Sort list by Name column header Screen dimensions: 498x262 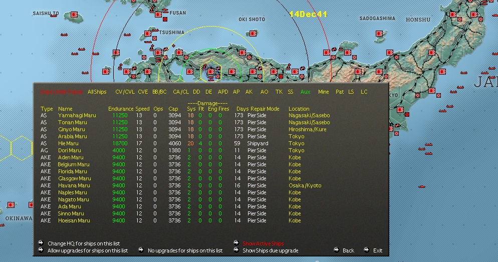click(x=65, y=109)
